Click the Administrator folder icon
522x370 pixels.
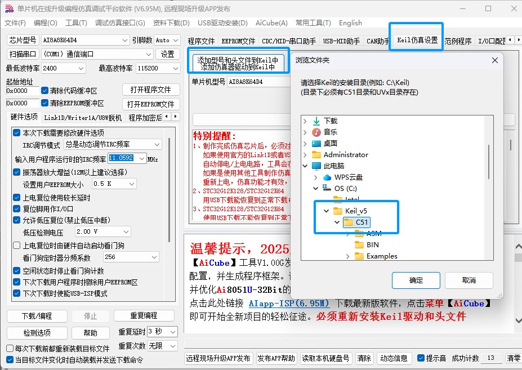click(316, 155)
